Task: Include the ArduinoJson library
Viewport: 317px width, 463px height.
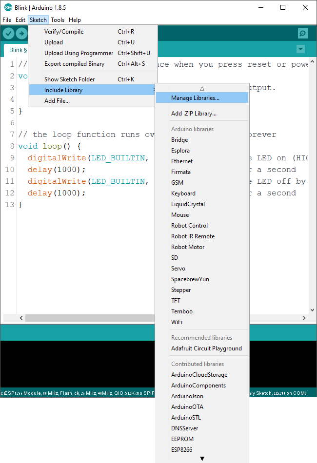Action: [x=202, y=396]
